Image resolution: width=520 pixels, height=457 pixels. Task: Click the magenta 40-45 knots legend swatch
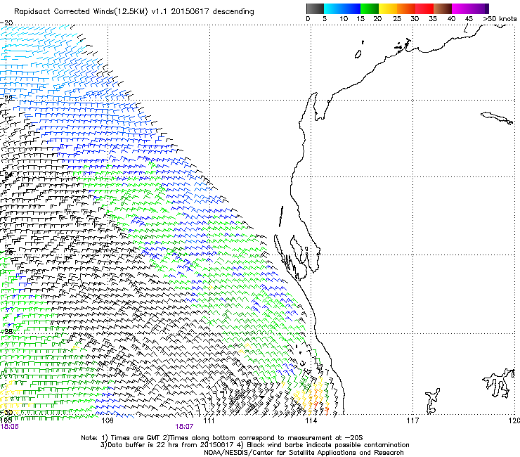click(x=461, y=8)
